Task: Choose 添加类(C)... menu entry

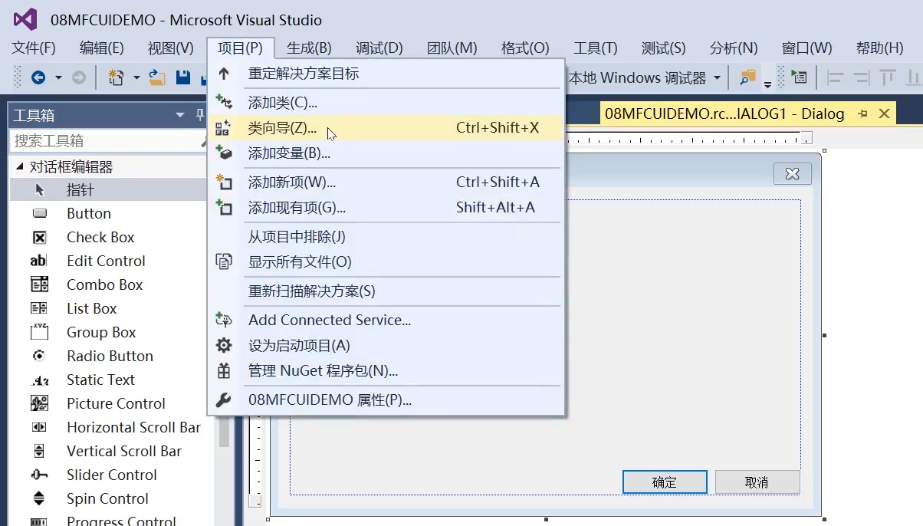Action: pyautogui.click(x=386, y=102)
